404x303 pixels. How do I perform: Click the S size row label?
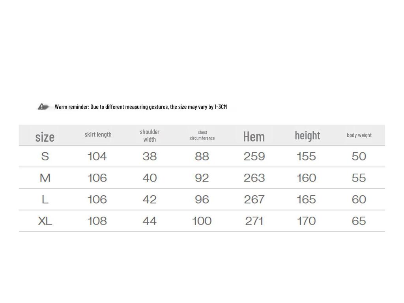45,156
